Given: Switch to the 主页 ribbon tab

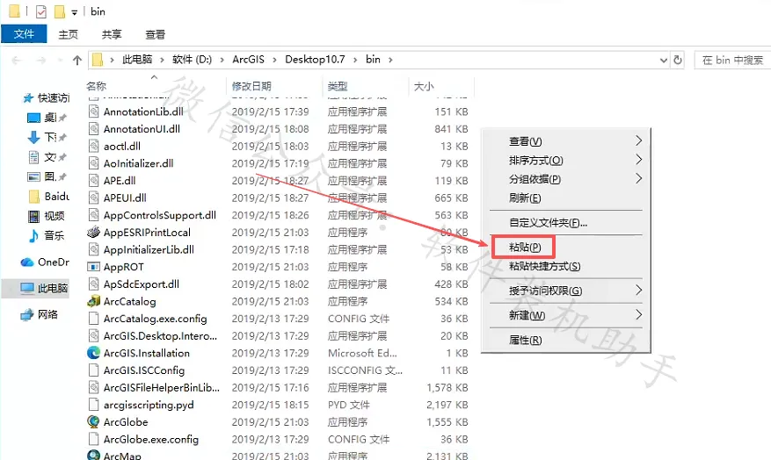Looking at the screenshot, I should point(68,34).
